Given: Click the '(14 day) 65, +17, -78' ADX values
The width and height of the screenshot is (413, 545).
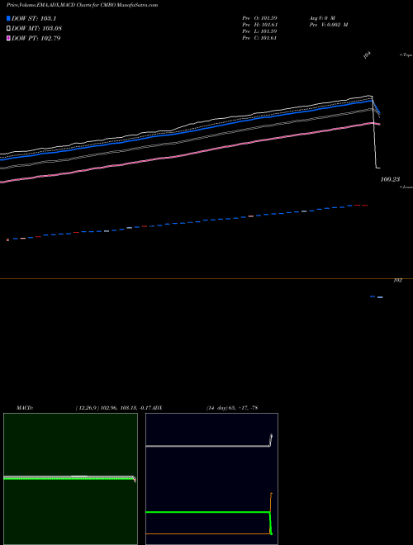Looking at the screenshot, I should [232, 408].
